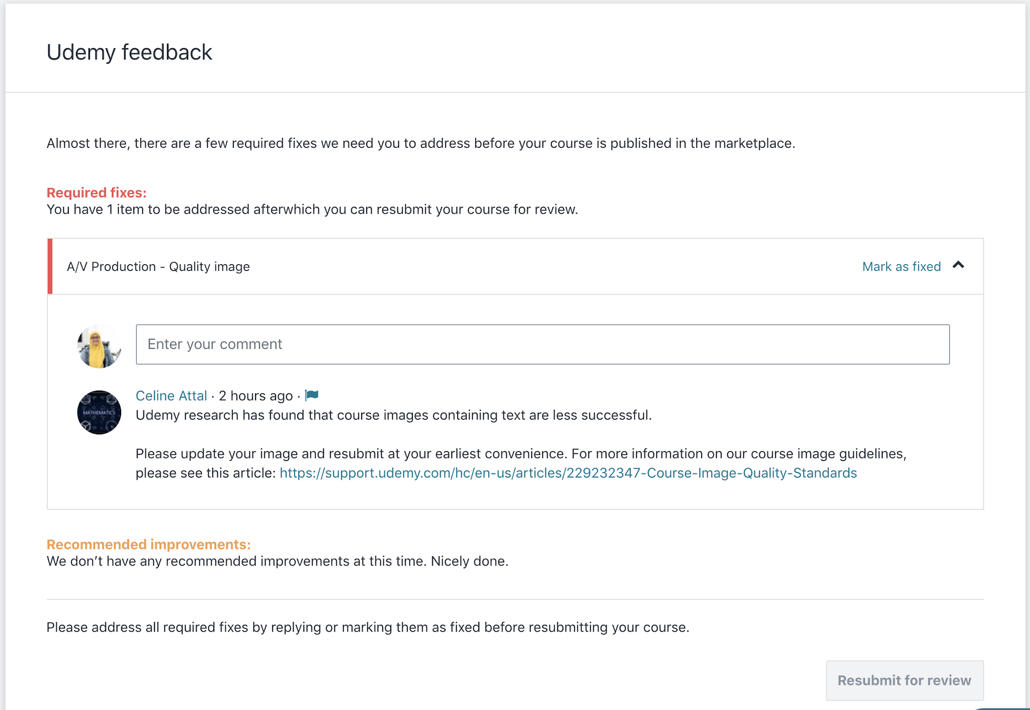Select the A/V Production - Quality image heading
This screenshot has height=710, width=1030.
(x=158, y=267)
